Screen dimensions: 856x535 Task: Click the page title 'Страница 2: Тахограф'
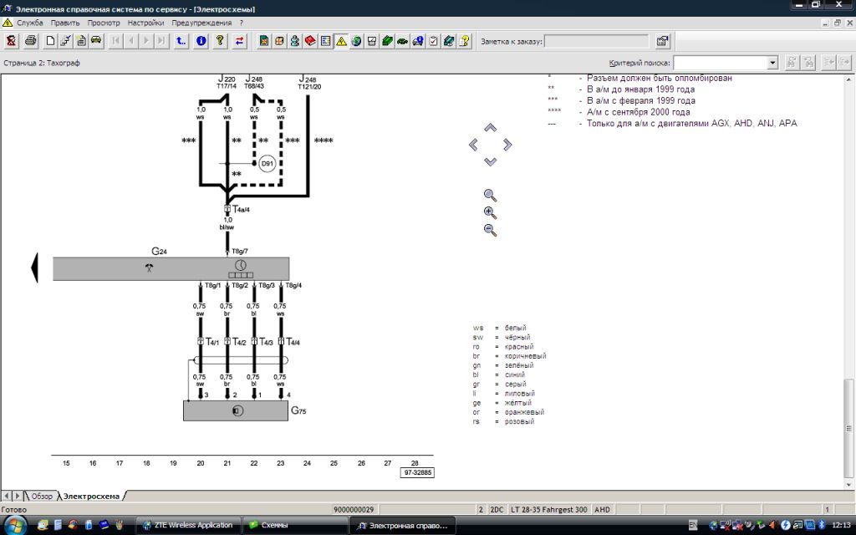42,63
